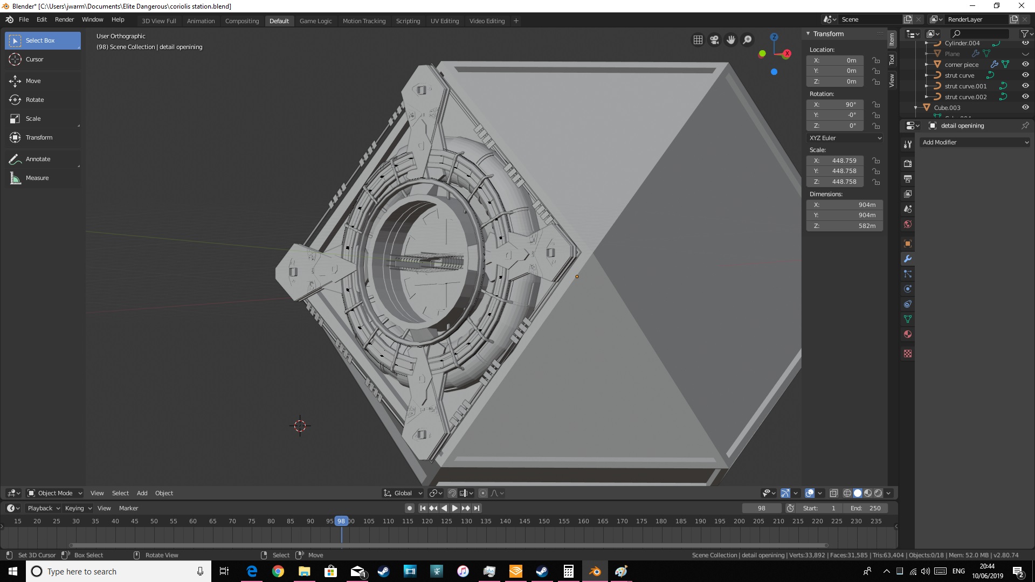Toggle lock on Rotation Z
The height and width of the screenshot is (582, 1035).
pyautogui.click(x=876, y=126)
